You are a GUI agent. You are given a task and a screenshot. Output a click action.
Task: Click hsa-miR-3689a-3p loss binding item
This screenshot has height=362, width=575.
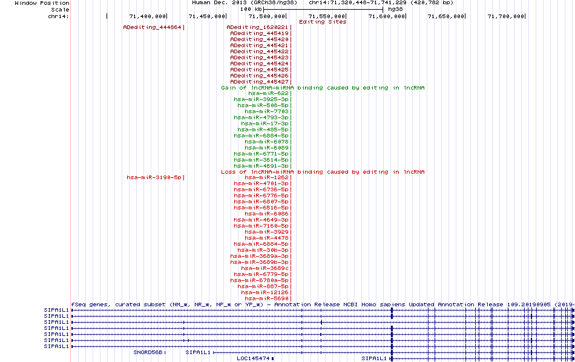[259, 257]
